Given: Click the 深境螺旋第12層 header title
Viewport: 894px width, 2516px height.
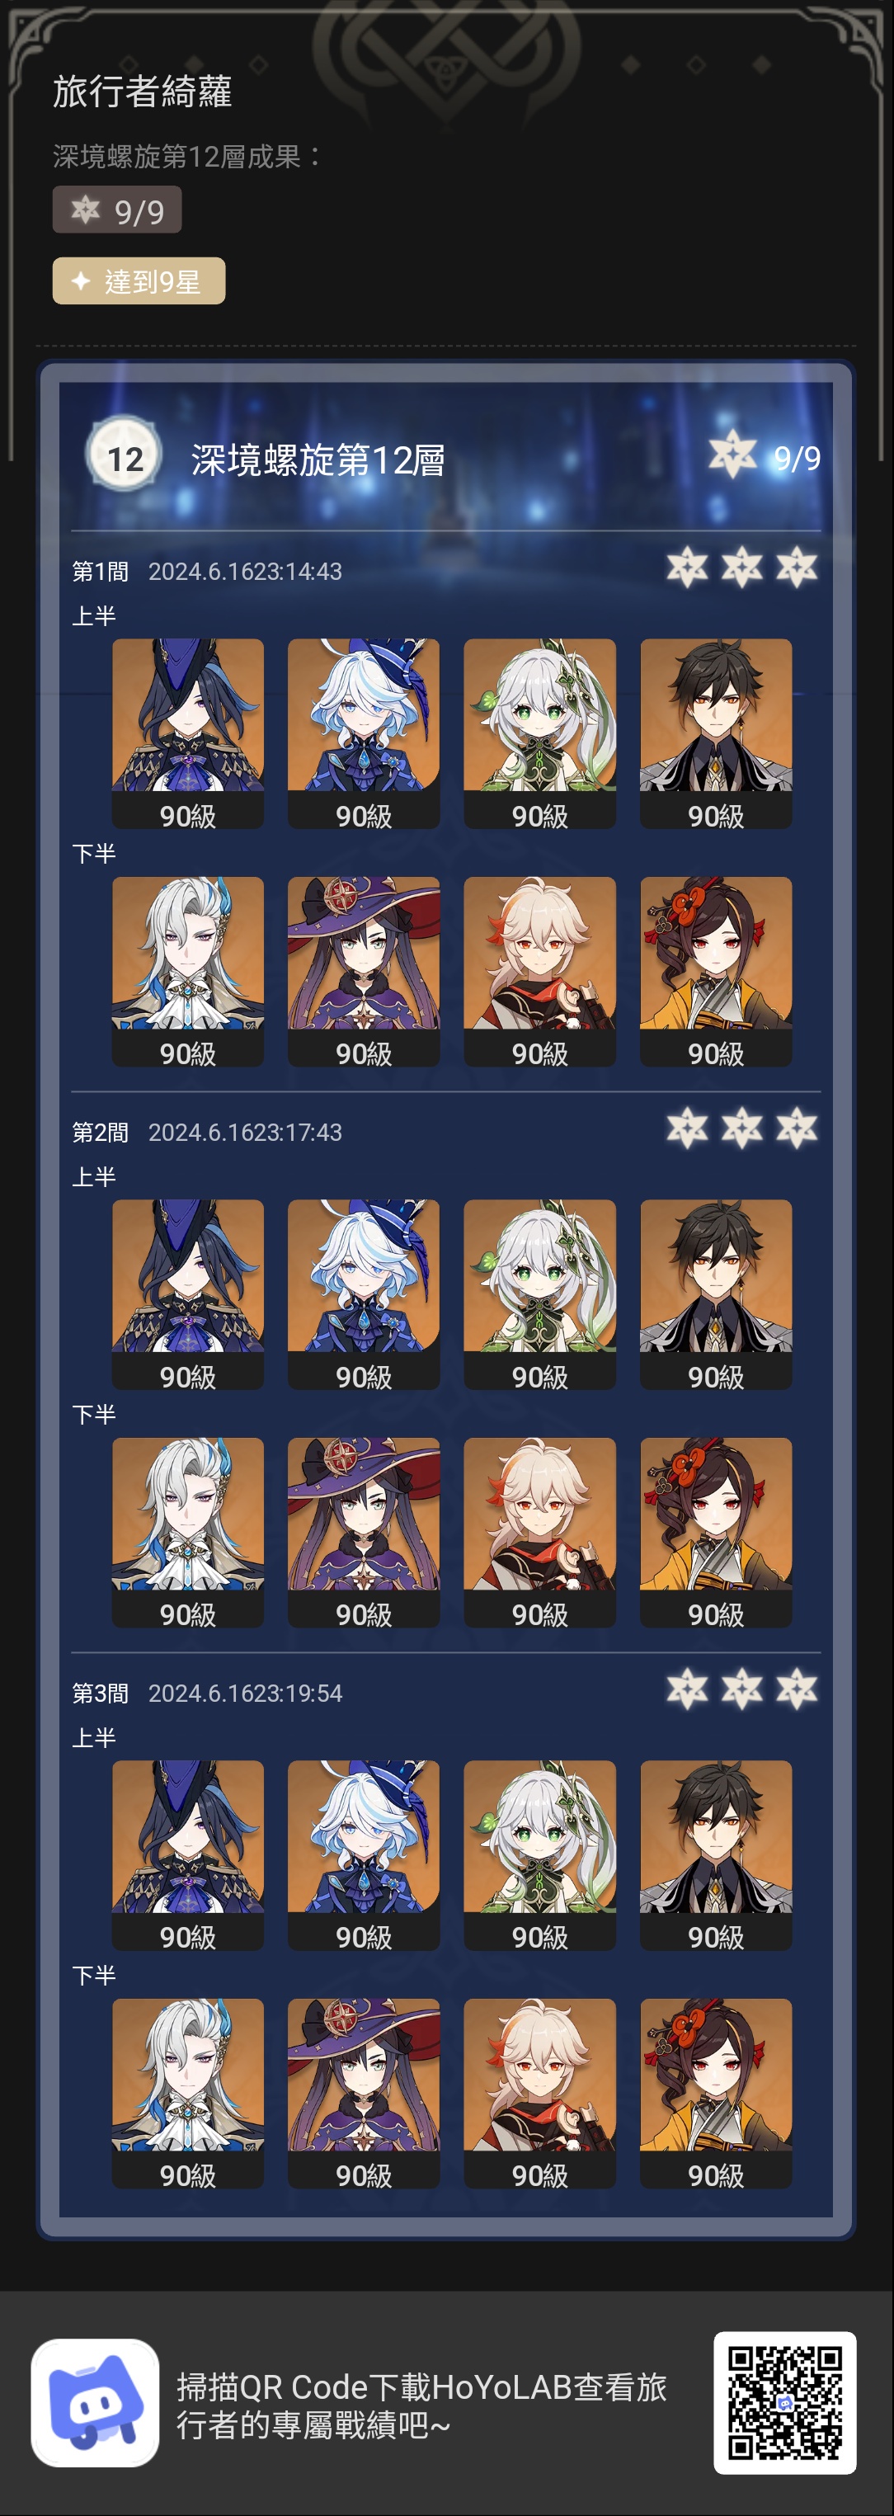Looking at the screenshot, I should pos(318,460).
